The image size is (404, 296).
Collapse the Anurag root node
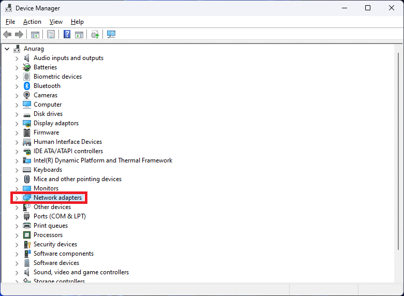7,49
